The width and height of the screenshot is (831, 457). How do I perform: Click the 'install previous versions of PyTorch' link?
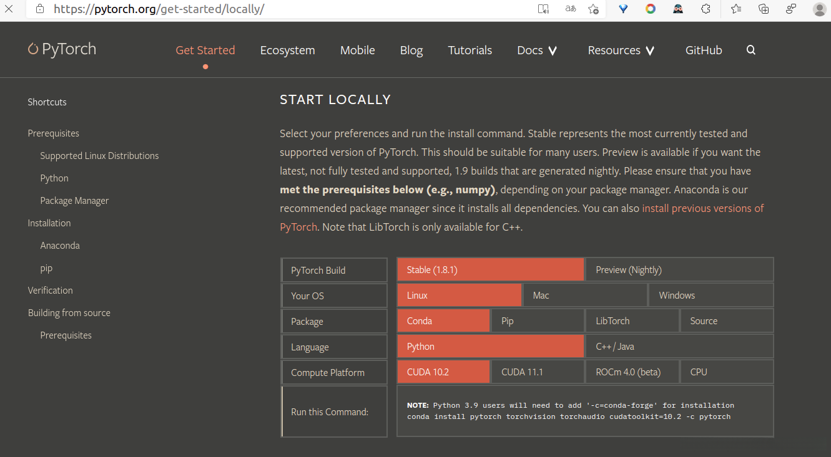coord(702,208)
